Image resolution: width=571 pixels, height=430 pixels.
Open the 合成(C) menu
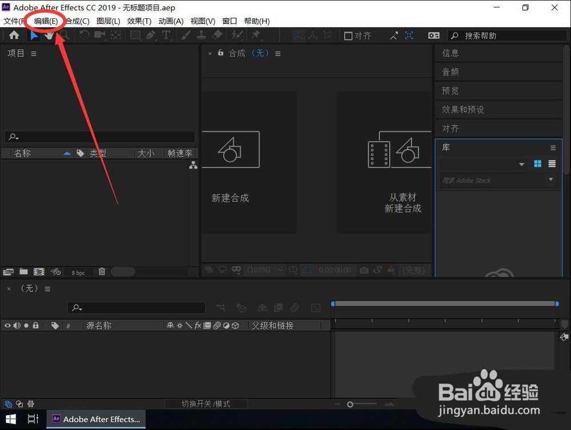77,21
